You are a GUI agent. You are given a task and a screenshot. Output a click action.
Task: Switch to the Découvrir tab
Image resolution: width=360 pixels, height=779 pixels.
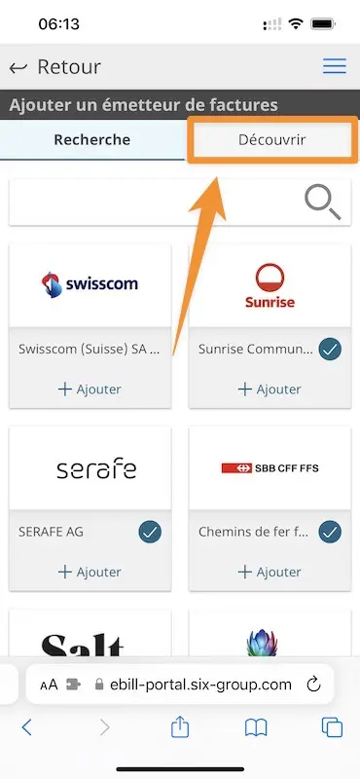272,139
